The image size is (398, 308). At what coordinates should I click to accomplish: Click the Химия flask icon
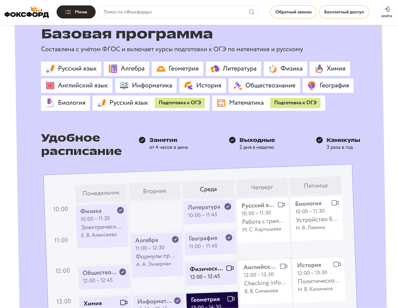point(319,69)
